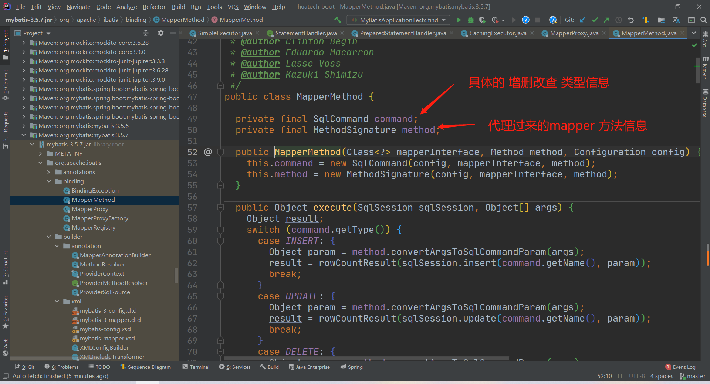Click Search Everywhere magnifier icon
This screenshot has width=710, height=384.
(x=704, y=20)
